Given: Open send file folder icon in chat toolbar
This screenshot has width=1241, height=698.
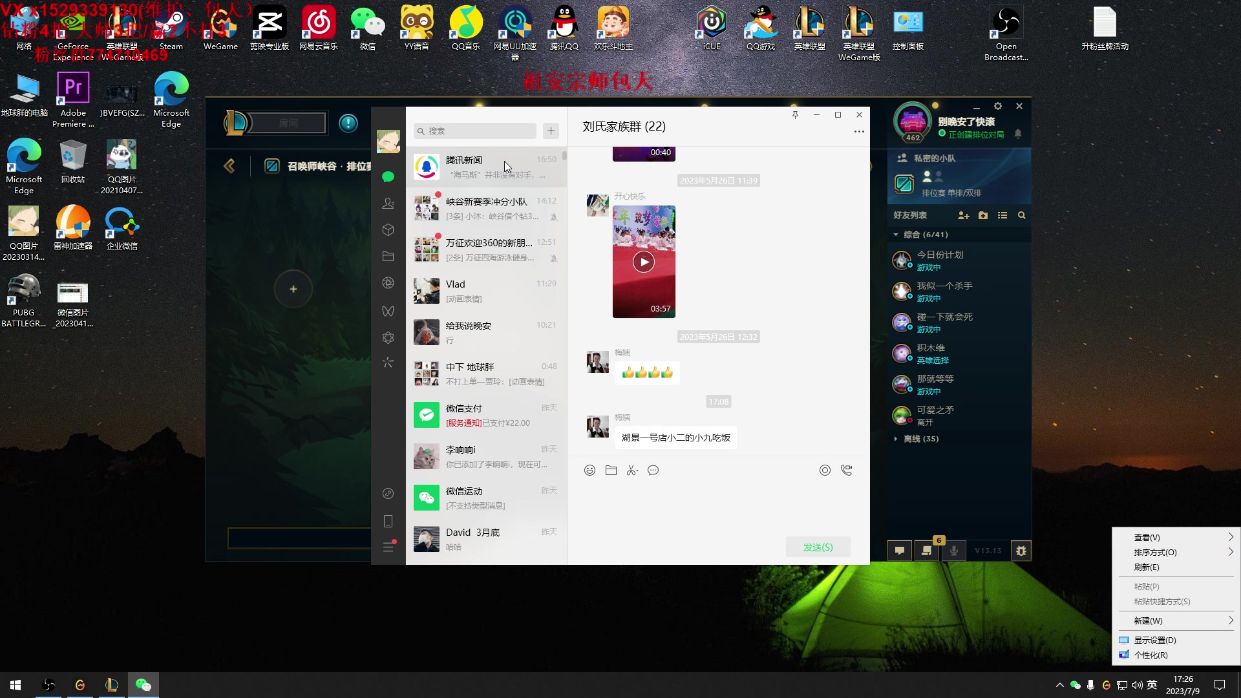Looking at the screenshot, I should 611,471.
